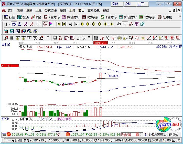
Task: Jump to the last bar
Action: (64, 24)
